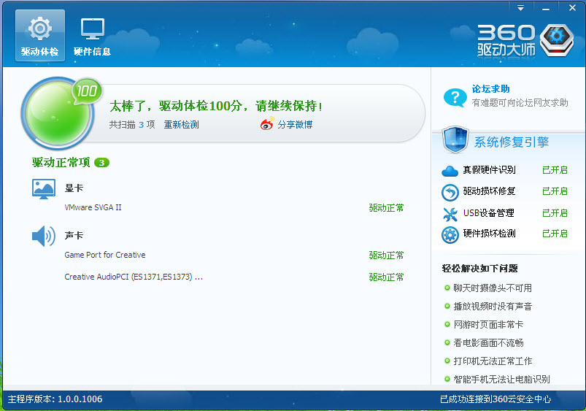Click the 有难题可向论坛网友求助 text

click(x=520, y=103)
